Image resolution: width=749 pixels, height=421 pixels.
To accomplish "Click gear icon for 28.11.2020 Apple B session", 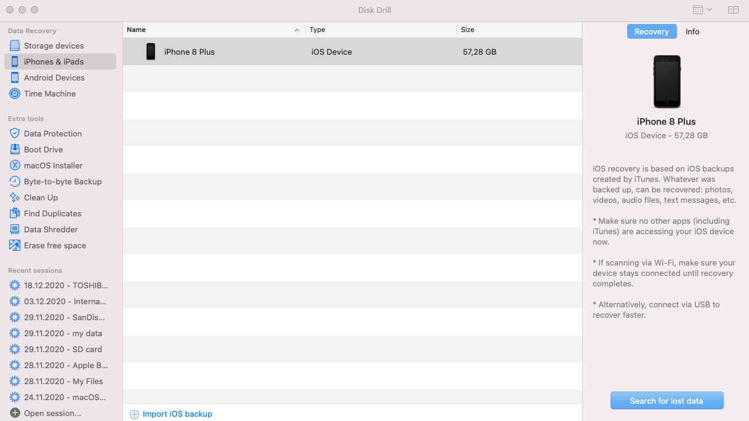I will coord(15,365).
